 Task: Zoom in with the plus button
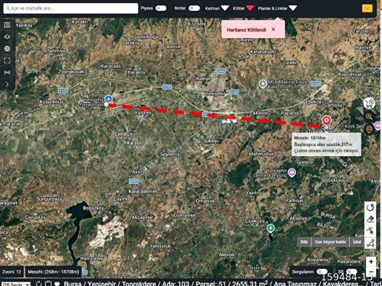[371, 262]
